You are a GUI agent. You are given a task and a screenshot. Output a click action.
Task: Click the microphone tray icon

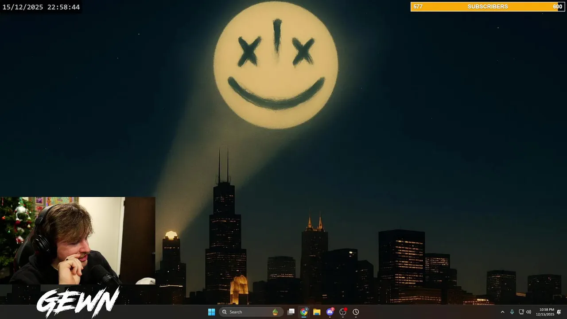click(512, 312)
